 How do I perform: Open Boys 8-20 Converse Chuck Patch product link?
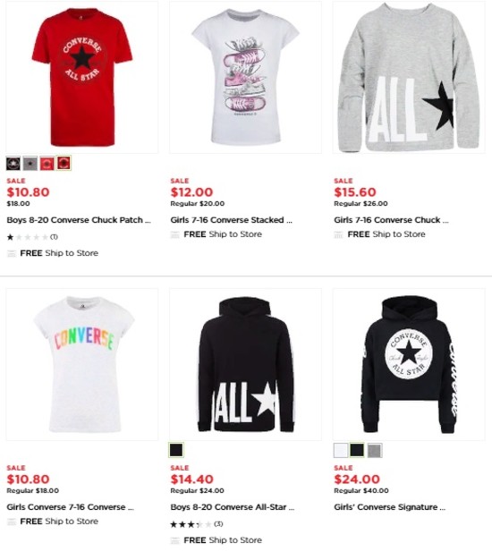click(79, 220)
